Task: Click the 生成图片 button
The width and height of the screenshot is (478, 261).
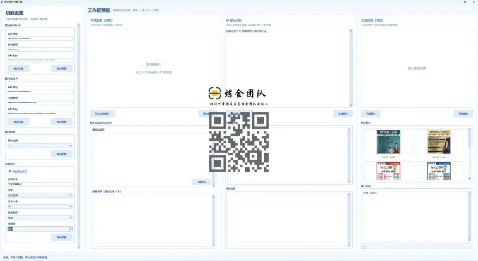Action: coord(343,114)
